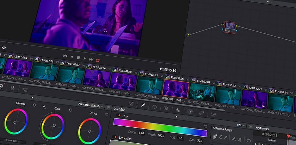Stop playback in the viewer
Image resolution: width=296 pixels, height=145 pixels.
[78, 57]
